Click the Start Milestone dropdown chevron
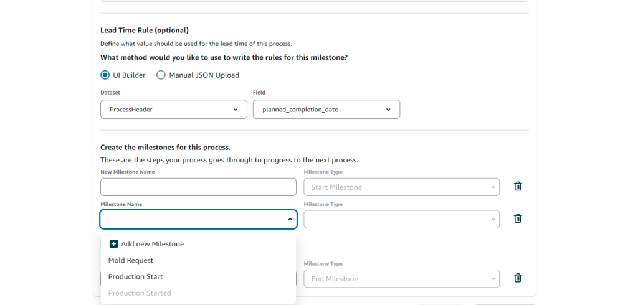 [493, 187]
